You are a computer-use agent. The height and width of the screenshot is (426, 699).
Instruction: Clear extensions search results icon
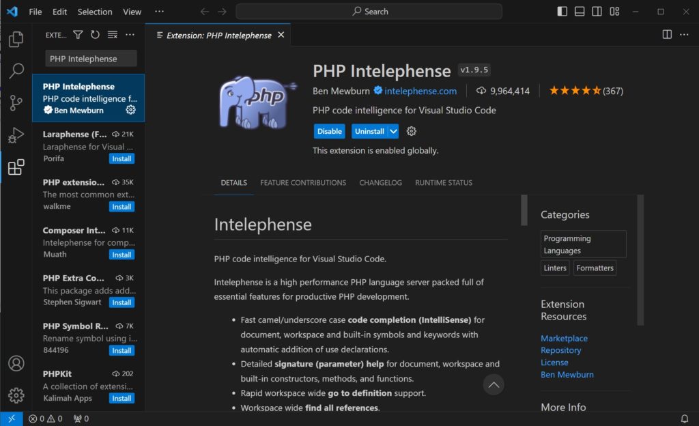pyautogui.click(x=113, y=35)
